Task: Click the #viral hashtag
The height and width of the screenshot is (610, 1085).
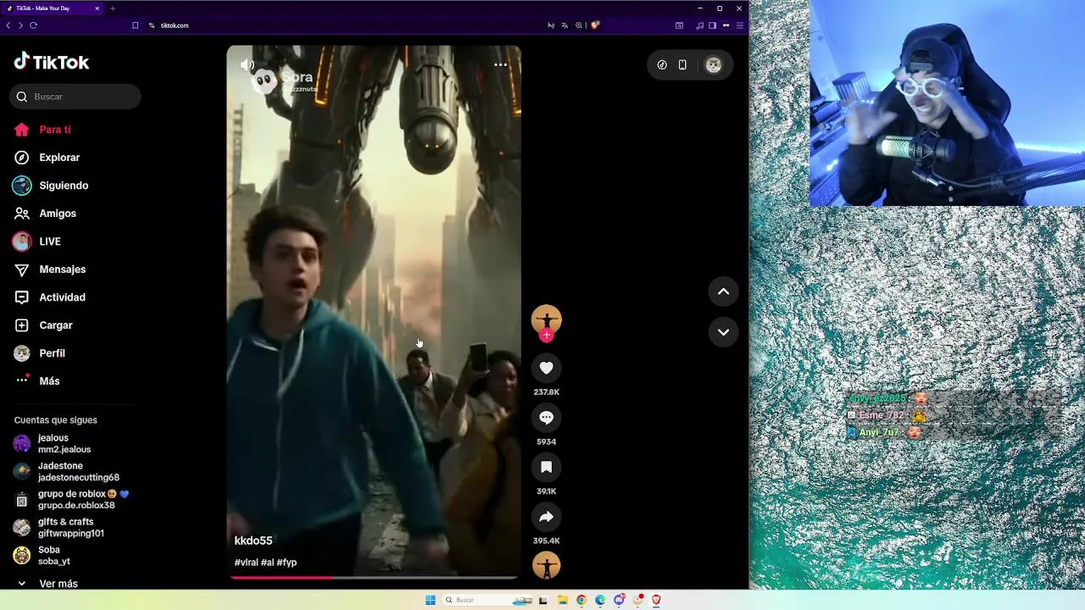Action: [x=246, y=563]
